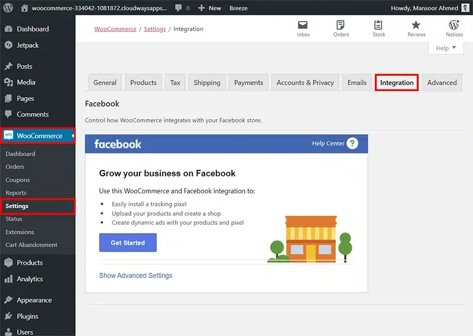Open Accounts & Privacy tab
473x336 pixels.
pos(305,82)
